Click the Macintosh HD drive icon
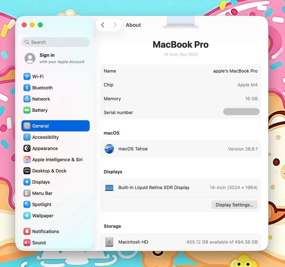The width and height of the screenshot is (285, 267). pyautogui.click(x=109, y=242)
